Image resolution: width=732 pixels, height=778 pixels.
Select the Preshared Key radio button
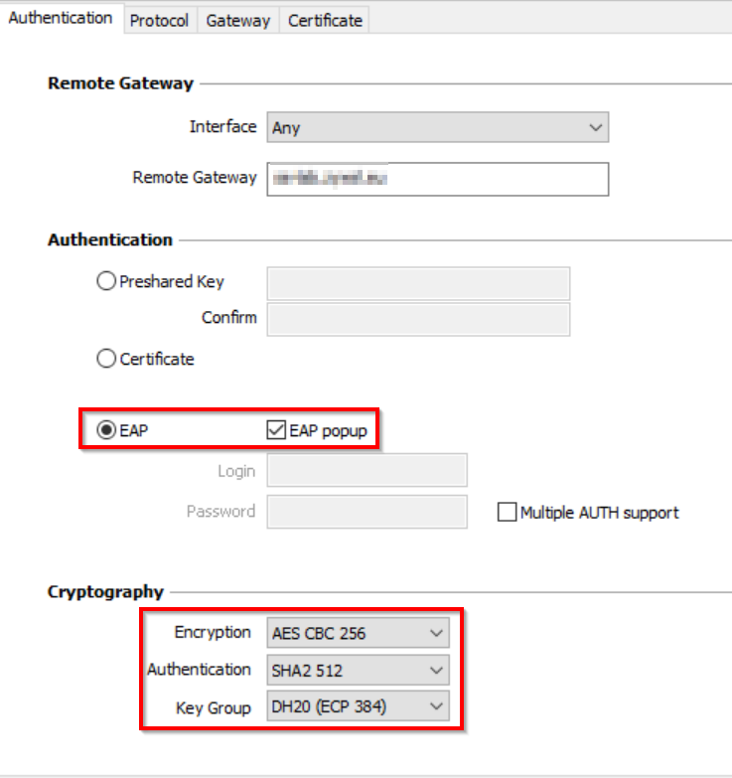(107, 282)
